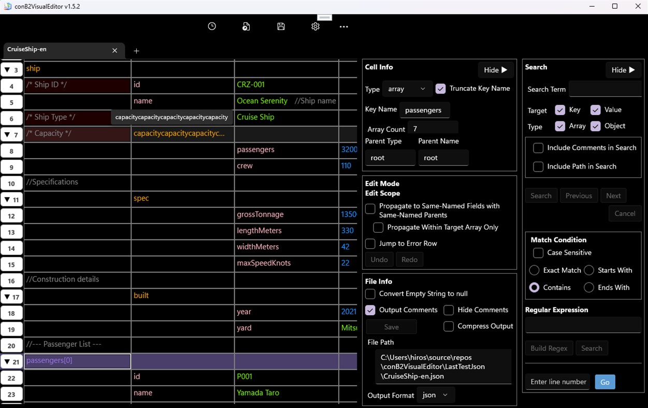
Task: Toggle the Key target checkbox
Action: [x=559, y=110]
